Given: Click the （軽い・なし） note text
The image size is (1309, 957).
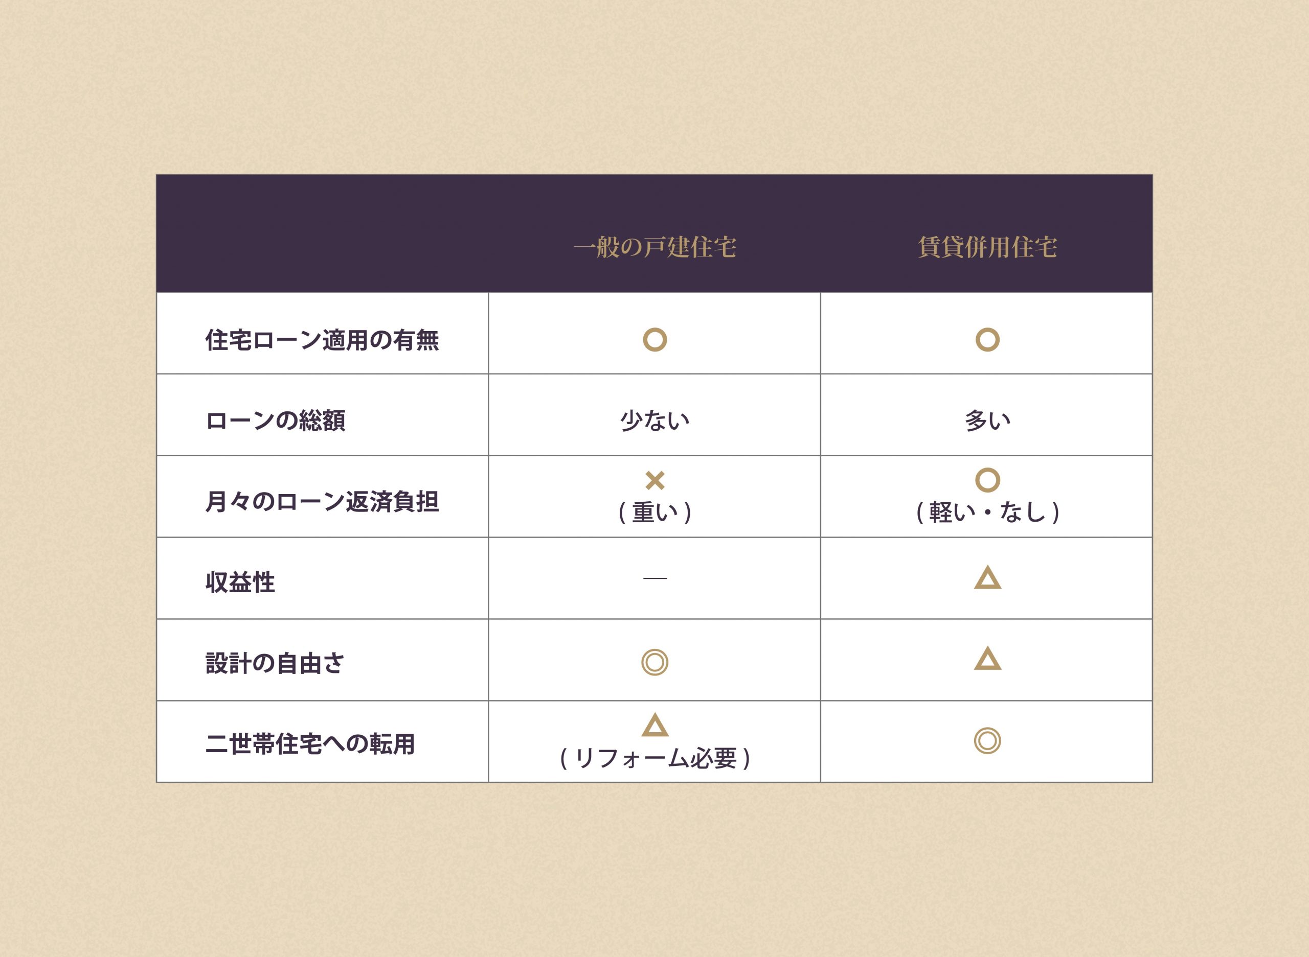Looking at the screenshot, I should [987, 512].
